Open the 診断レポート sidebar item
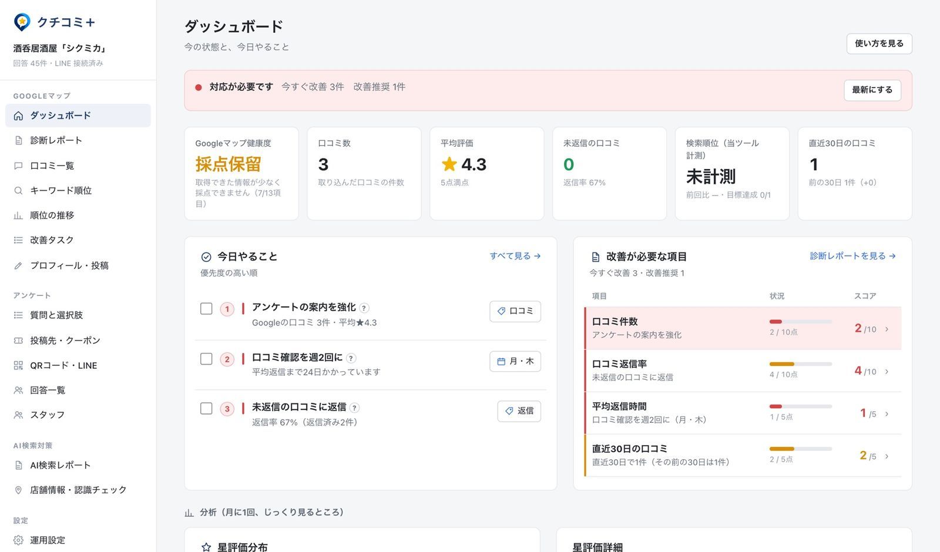This screenshot has width=940, height=552. tap(78, 140)
